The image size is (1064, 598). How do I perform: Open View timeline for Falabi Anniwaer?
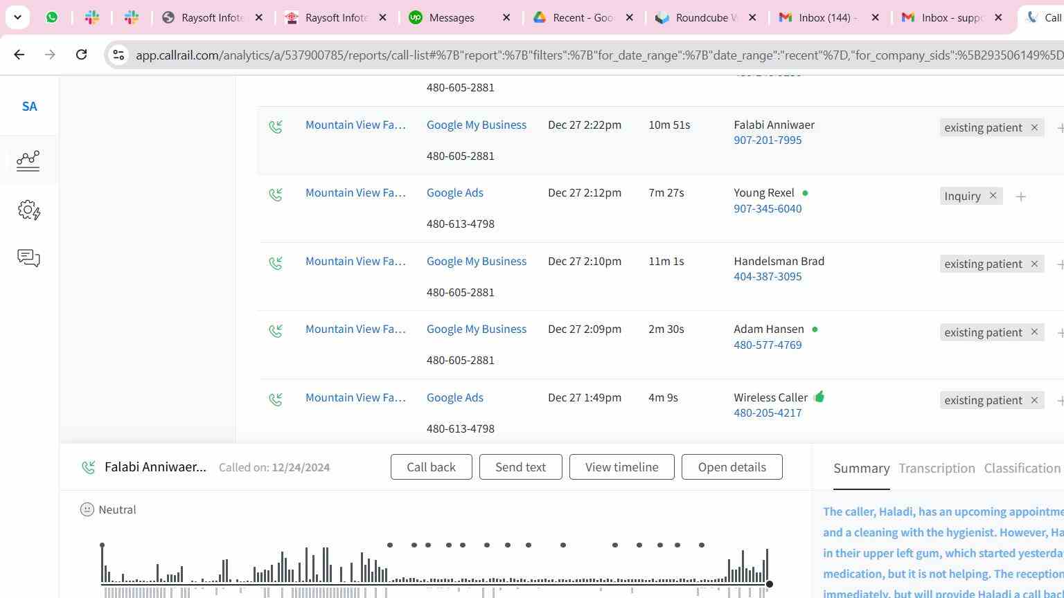point(621,467)
